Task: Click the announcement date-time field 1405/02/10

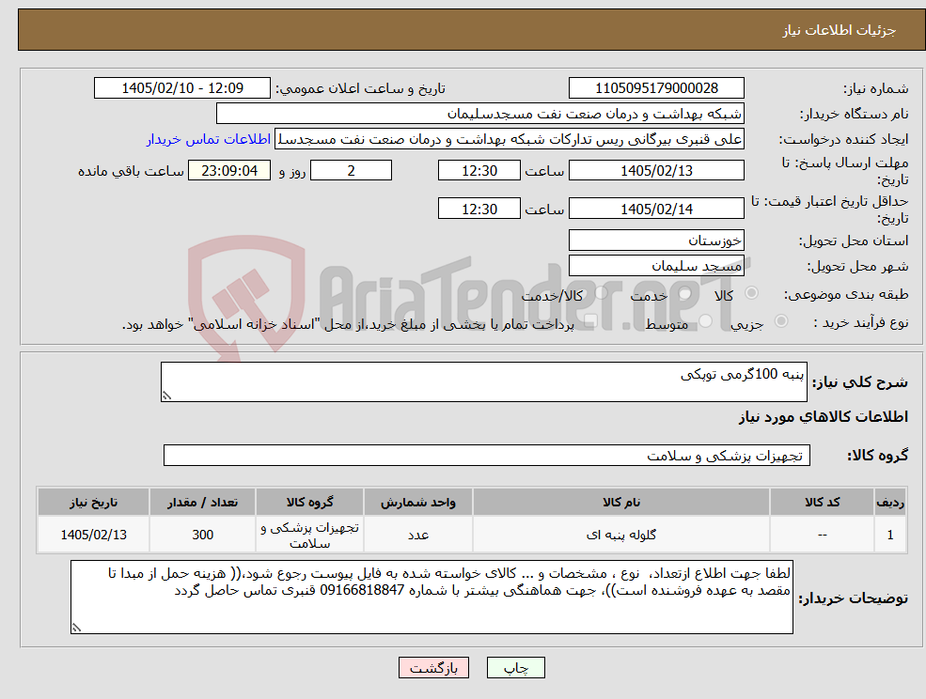Action: pos(181,88)
